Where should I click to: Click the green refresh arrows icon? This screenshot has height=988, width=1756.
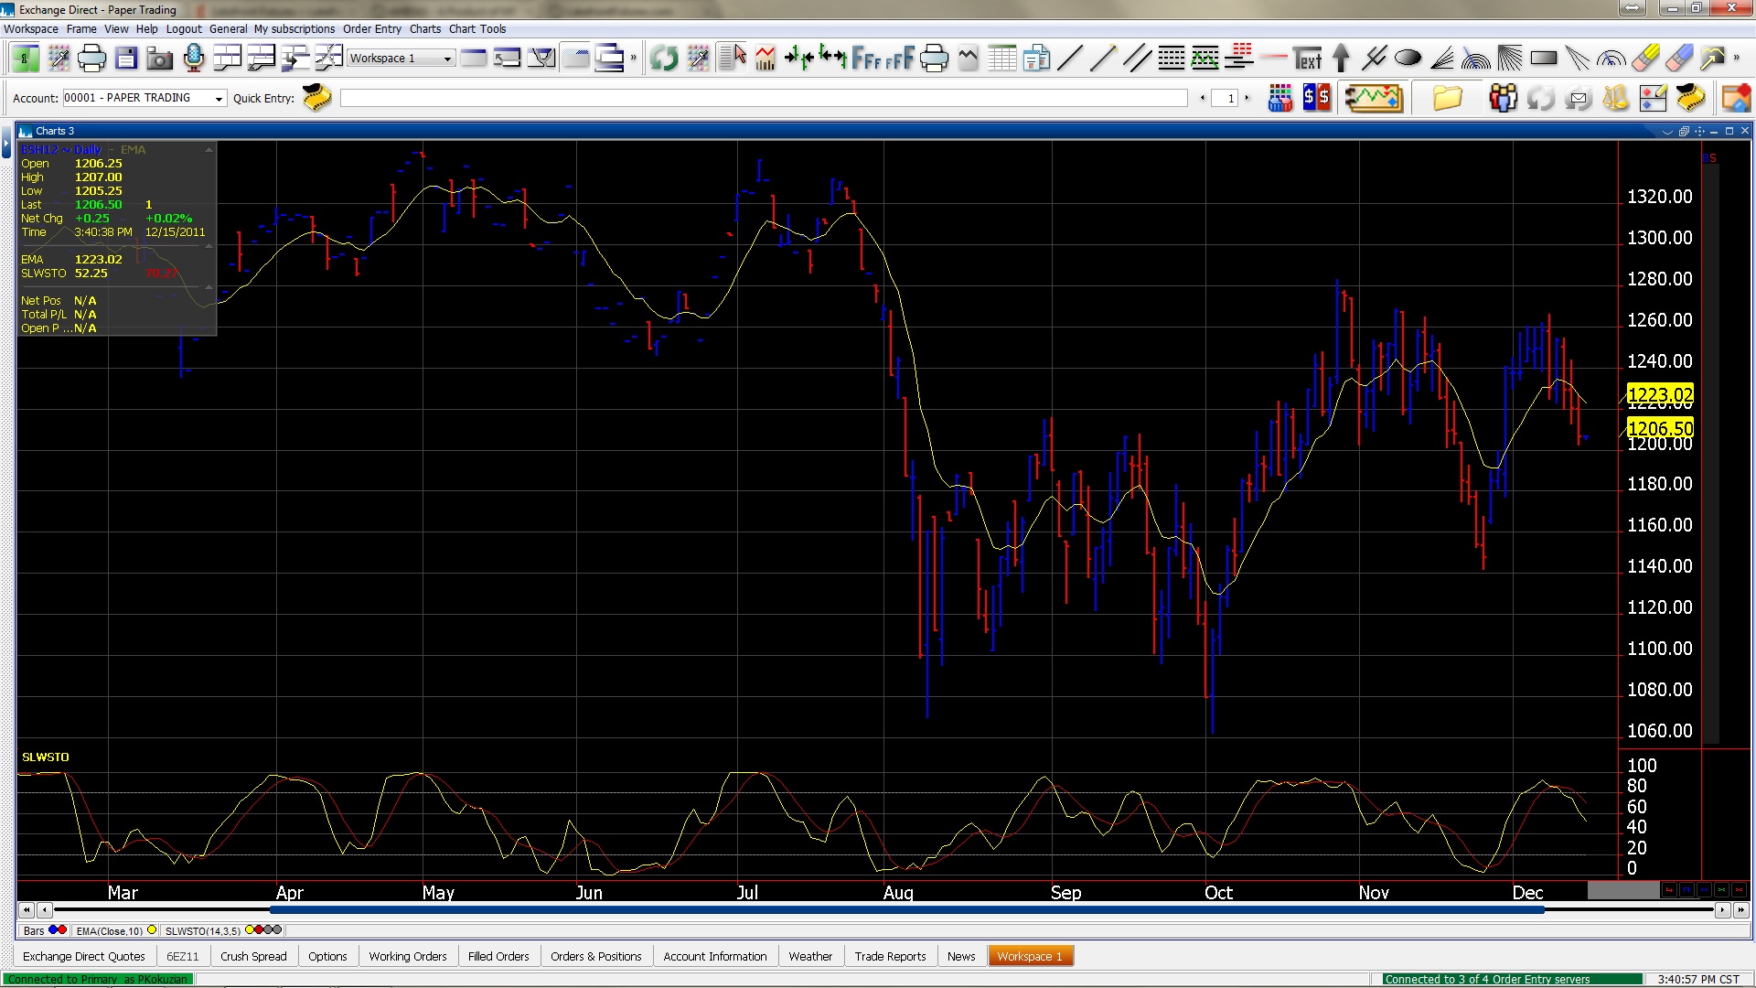pos(664,59)
